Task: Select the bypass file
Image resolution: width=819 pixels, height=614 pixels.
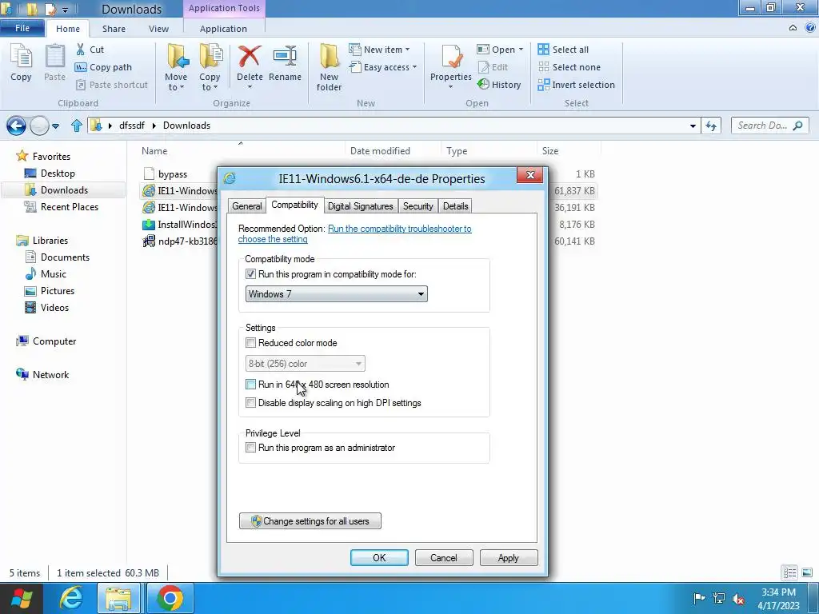Action: pos(173,173)
